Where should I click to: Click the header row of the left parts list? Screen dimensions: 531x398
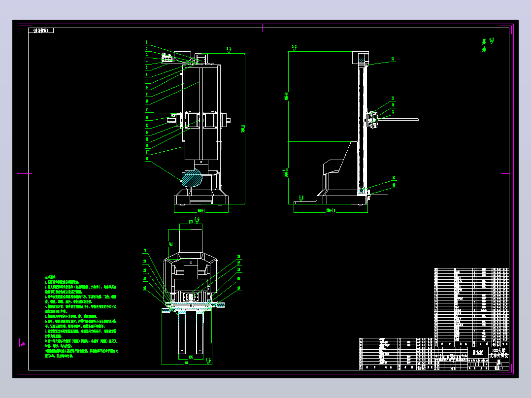tap(397, 367)
